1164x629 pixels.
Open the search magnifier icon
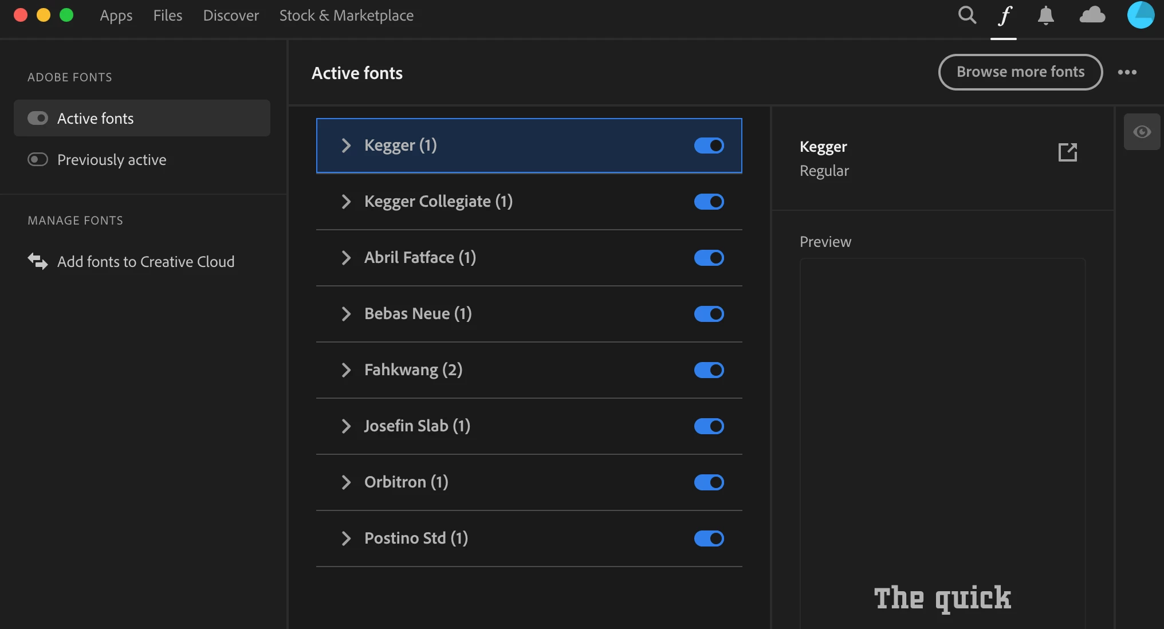coord(967,15)
